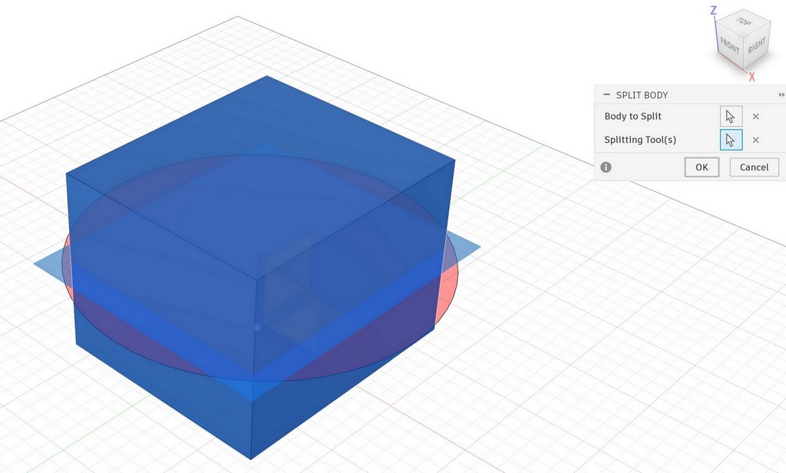Confirm the split with OK
The image size is (786, 473).
coord(702,167)
